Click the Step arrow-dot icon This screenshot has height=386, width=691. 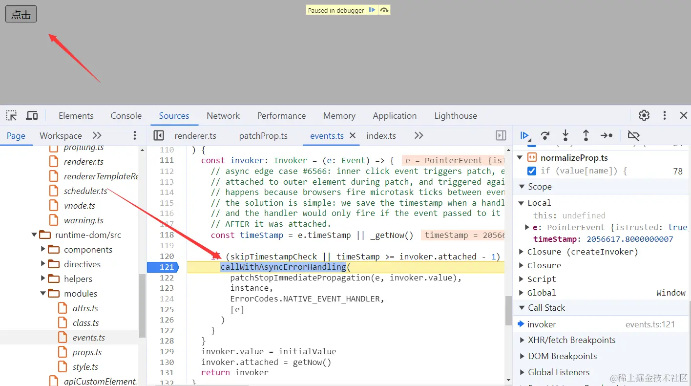click(607, 136)
